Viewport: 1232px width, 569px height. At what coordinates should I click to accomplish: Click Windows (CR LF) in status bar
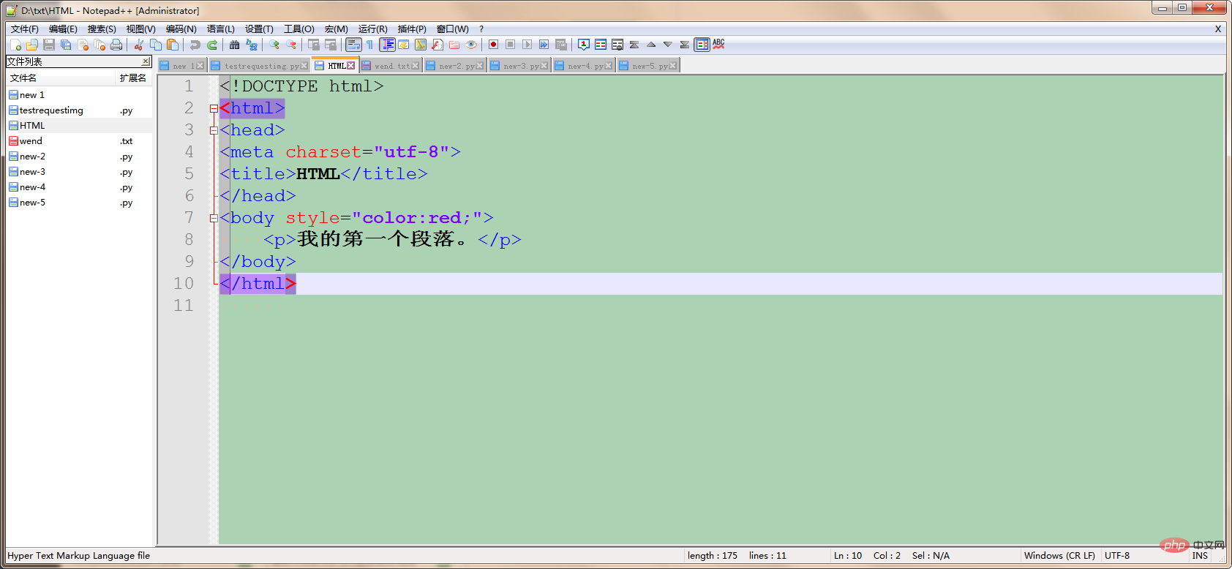click(x=1059, y=556)
